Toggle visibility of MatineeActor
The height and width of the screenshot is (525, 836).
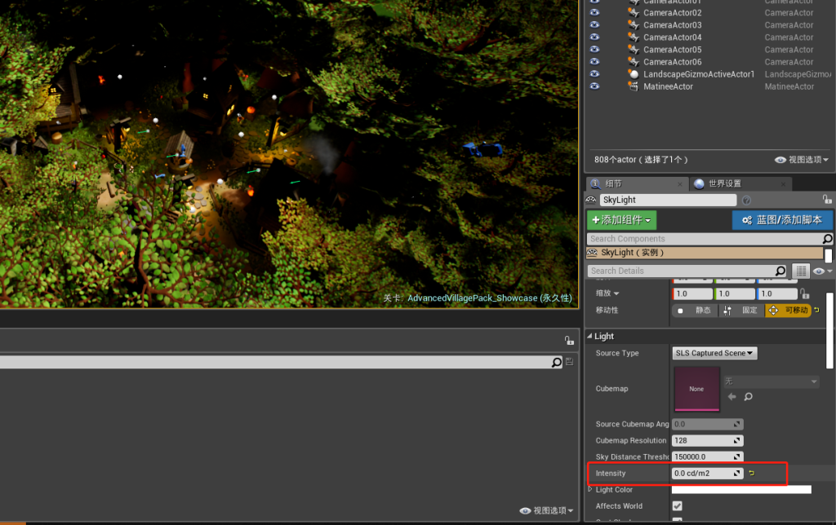(594, 86)
